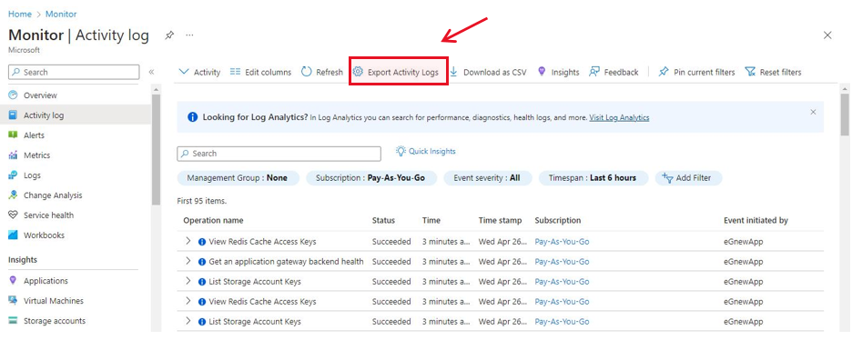Refresh the activity log

click(322, 72)
